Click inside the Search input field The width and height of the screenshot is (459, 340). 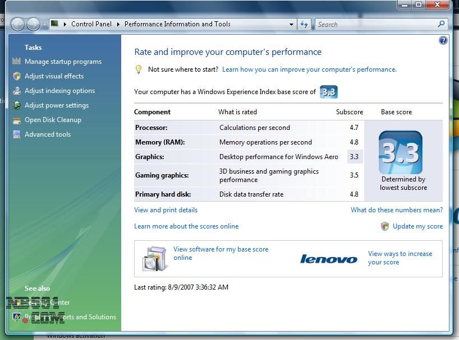click(x=375, y=24)
